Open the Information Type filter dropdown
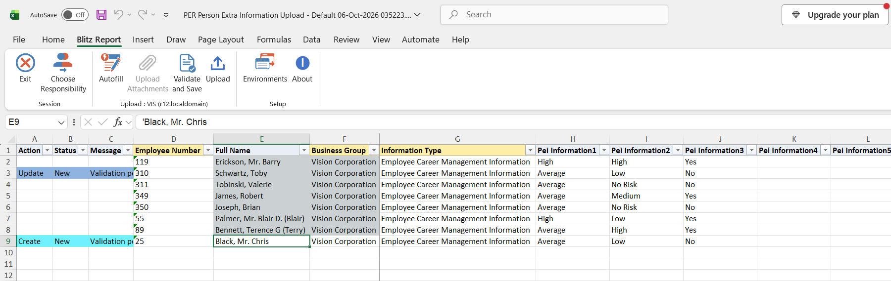Image resolution: width=891 pixels, height=281 pixels. coord(531,150)
